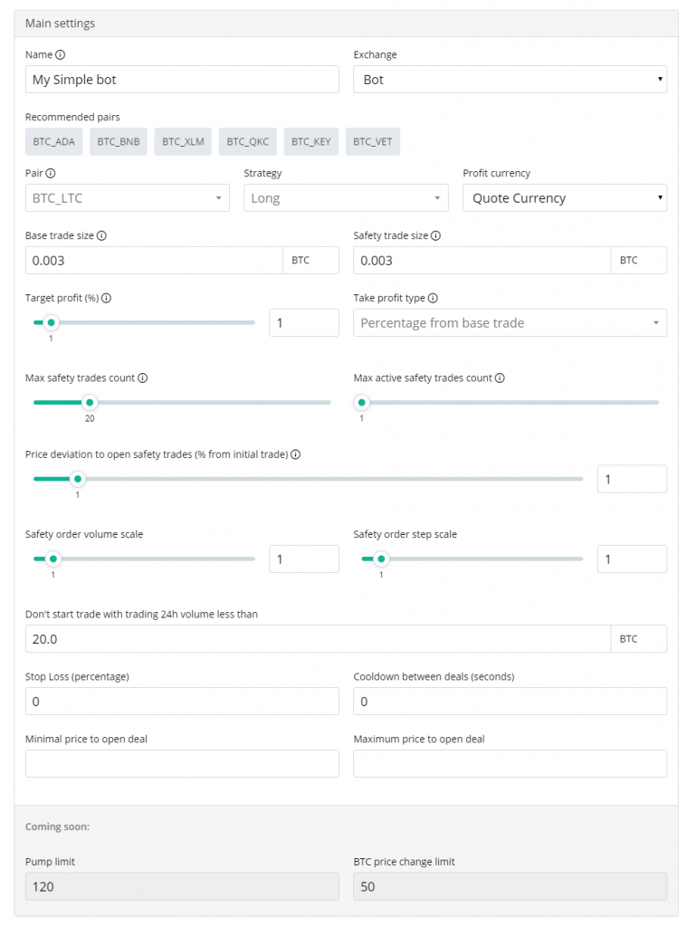Viewport: 687px width, 927px height.
Task: Choose the BTC_XLM recommended pair
Action: tap(183, 141)
